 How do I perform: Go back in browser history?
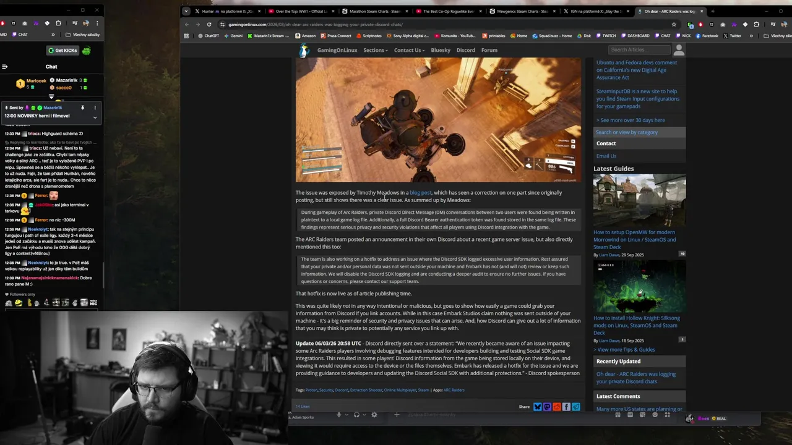(187, 25)
